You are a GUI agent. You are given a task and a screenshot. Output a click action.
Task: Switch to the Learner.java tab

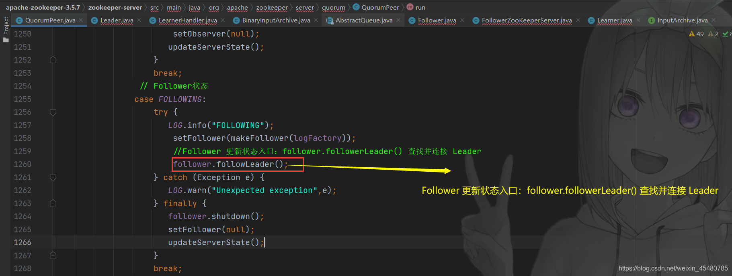pyautogui.click(x=615, y=20)
